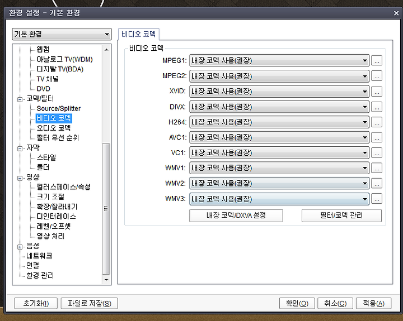
Task: Open the AVC1 codec dropdown
Action: pyautogui.click(x=279, y=137)
